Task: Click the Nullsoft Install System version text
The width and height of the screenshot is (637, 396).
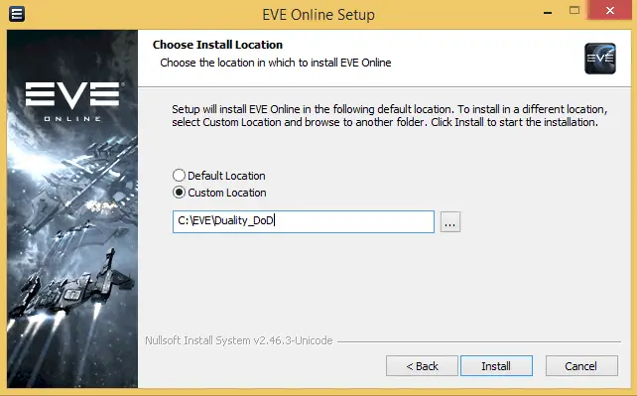Action: point(239,340)
